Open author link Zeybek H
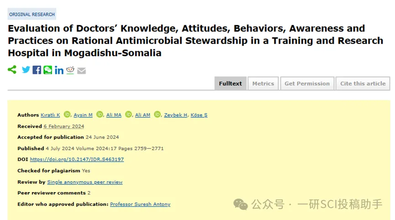 (176, 115)
